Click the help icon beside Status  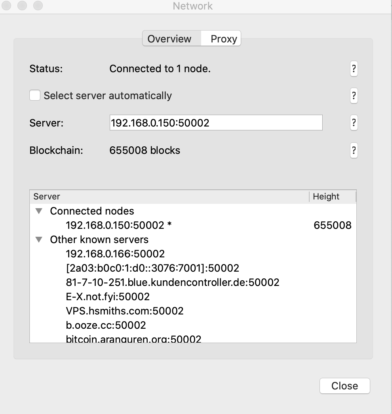point(354,69)
